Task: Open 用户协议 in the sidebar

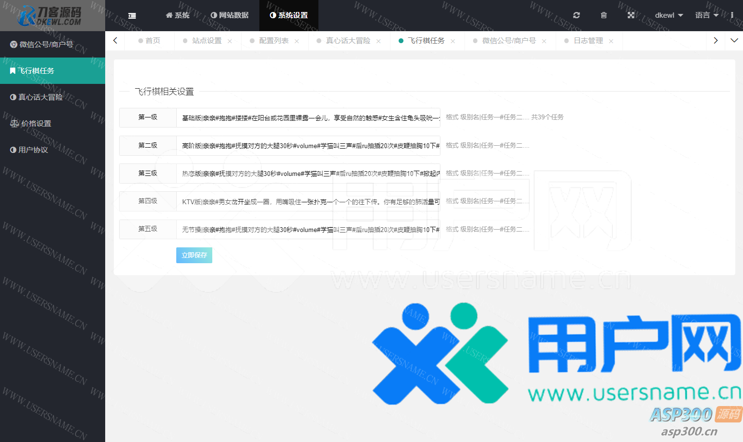Action: [33, 150]
